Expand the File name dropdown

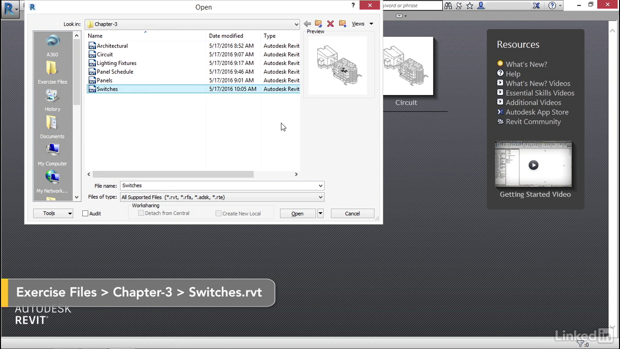320,186
